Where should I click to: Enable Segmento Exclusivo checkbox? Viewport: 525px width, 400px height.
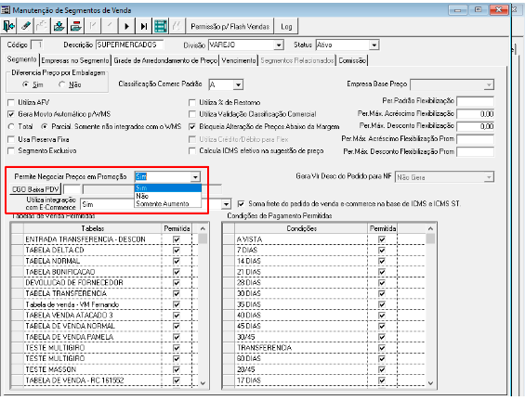pyautogui.click(x=11, y=151)
